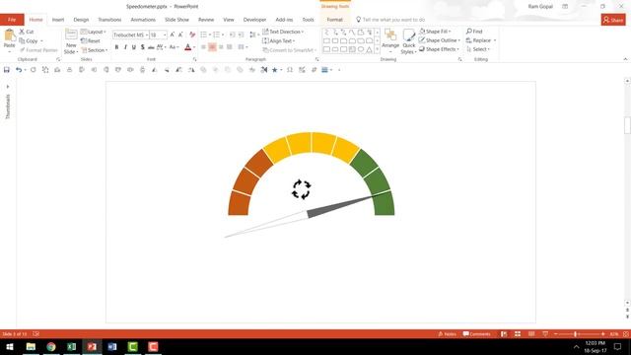Expand the Text Direction dropdown
631x355 pixels.
coord(283,32)
